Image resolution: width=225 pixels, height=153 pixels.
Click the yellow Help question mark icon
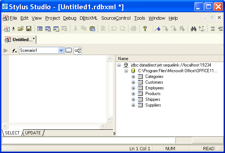[x=145, y=29]
